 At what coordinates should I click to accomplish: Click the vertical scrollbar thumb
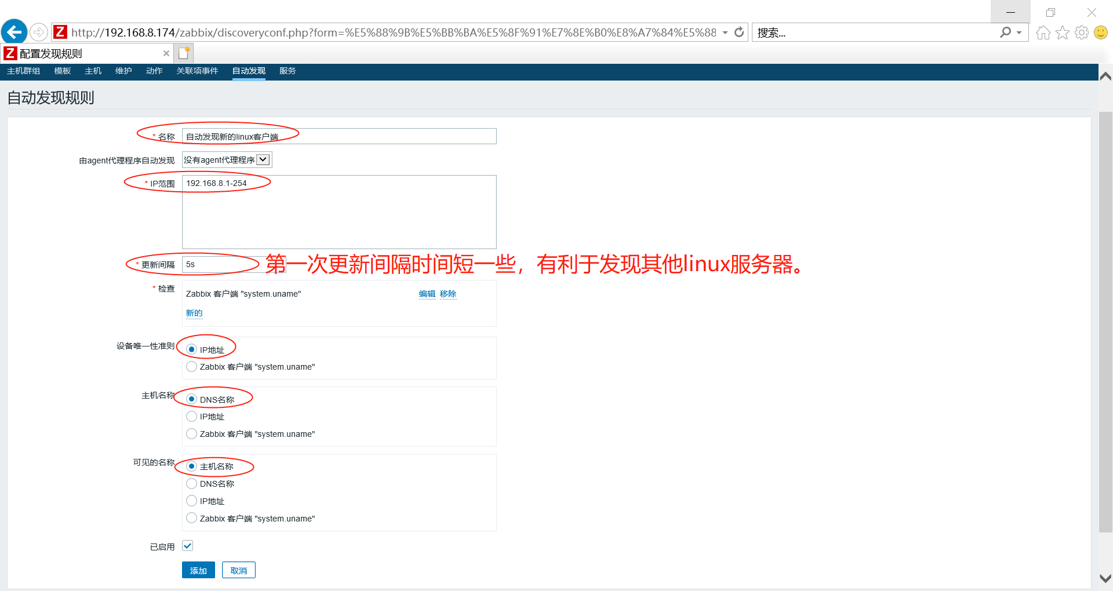coord(1105,322)
